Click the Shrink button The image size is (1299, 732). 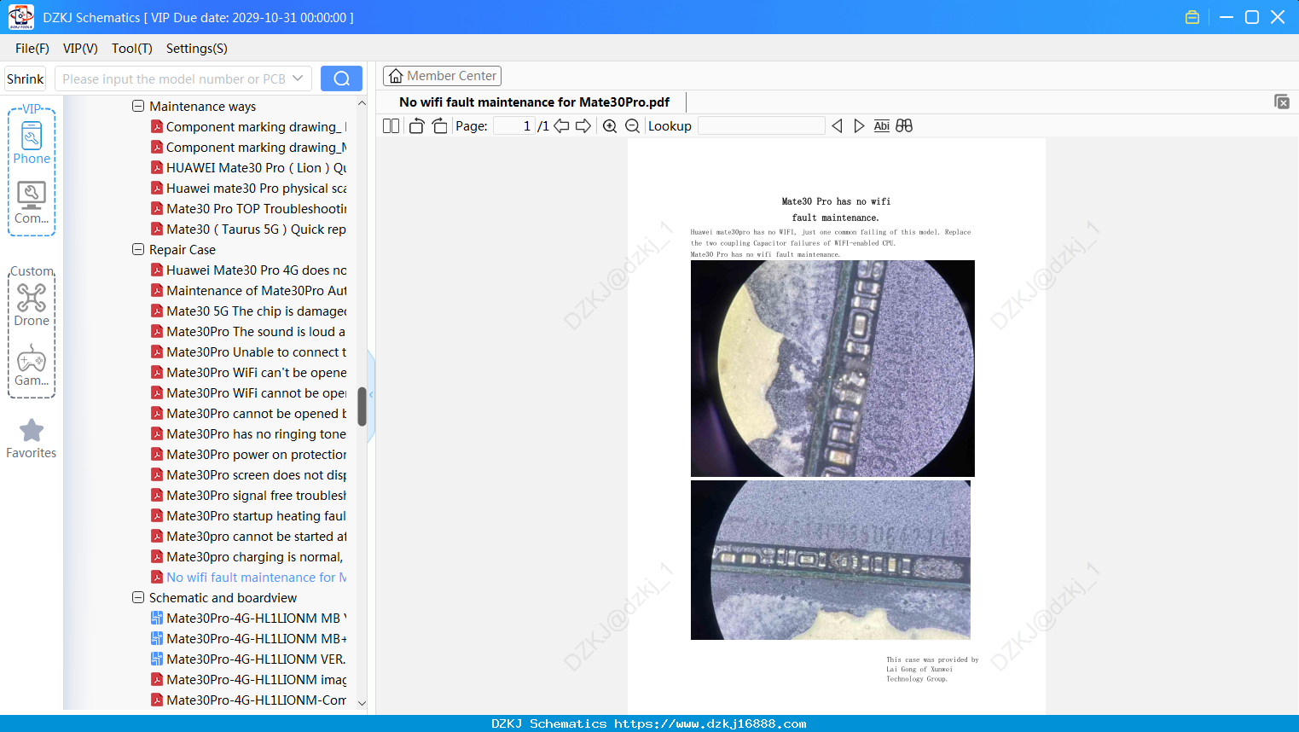pos(26,78)
